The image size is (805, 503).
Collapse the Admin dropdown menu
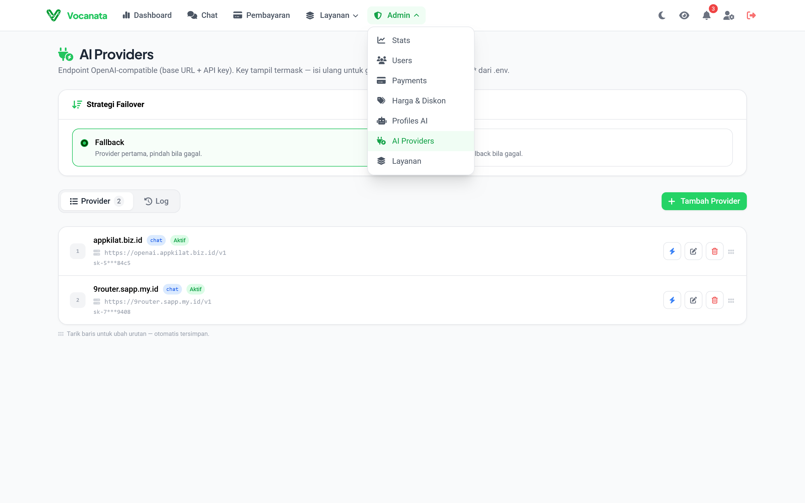tap(396, 15)
